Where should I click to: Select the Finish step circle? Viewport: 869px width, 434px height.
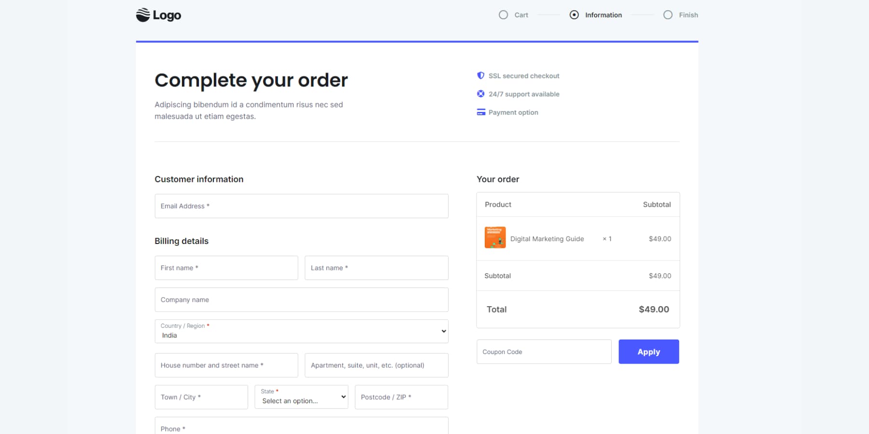[x=668, y=14]
